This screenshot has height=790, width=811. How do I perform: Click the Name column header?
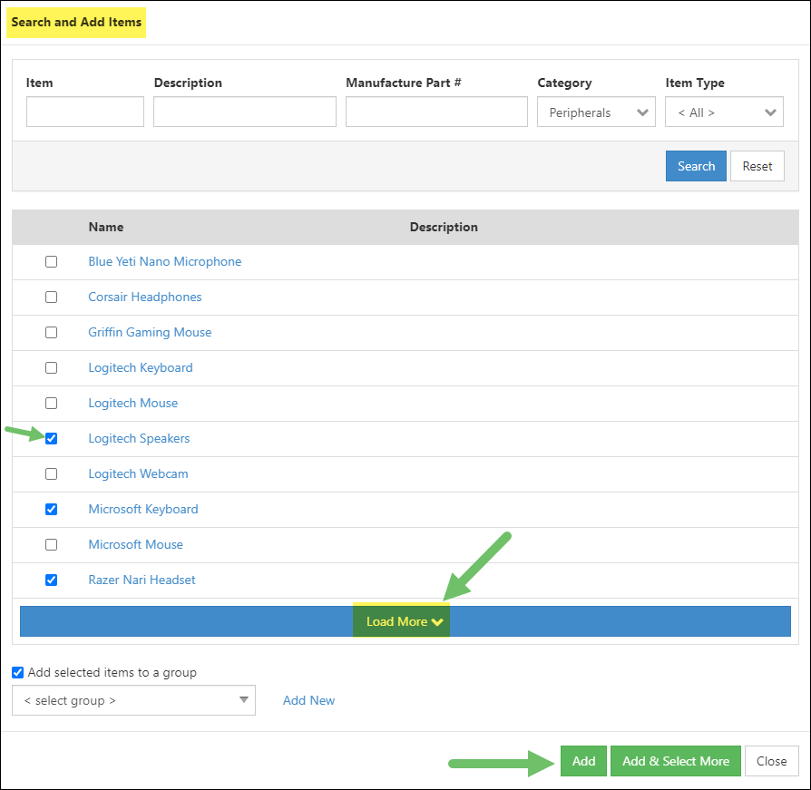click(x=106, y=227)
